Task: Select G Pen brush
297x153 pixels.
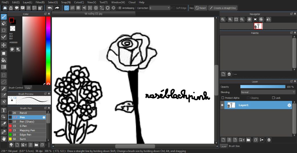Action: click(27, 126)
